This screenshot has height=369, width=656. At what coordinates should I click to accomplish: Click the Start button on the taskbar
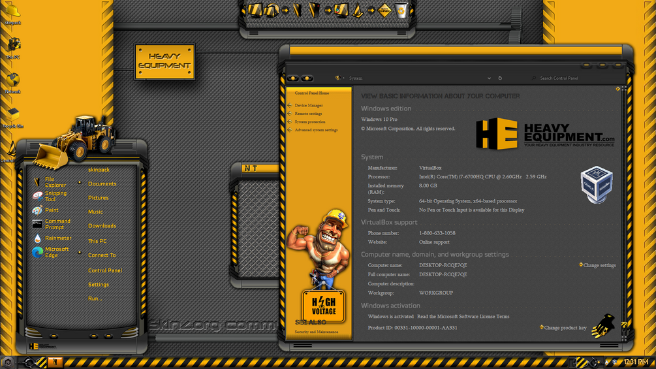tap(7, 362)
